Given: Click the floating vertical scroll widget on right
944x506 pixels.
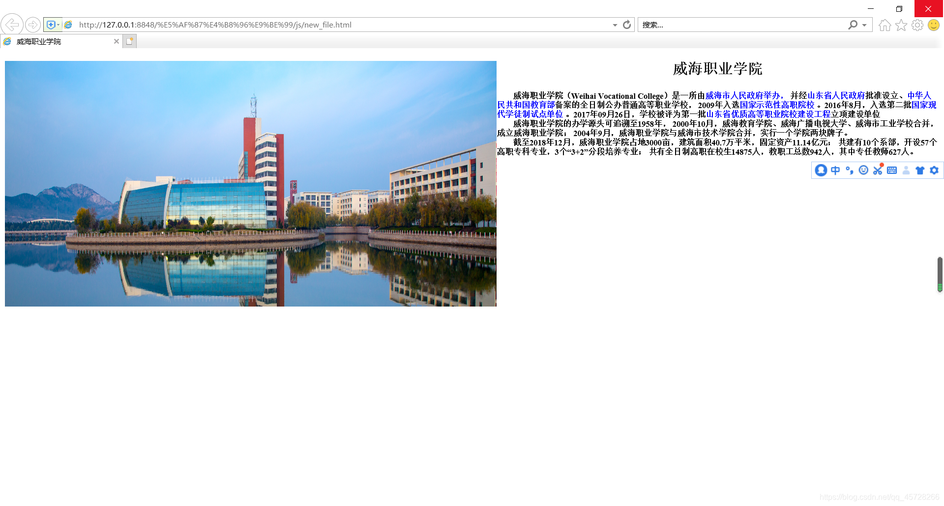Looking at the screenshot, I should point(940,274).
